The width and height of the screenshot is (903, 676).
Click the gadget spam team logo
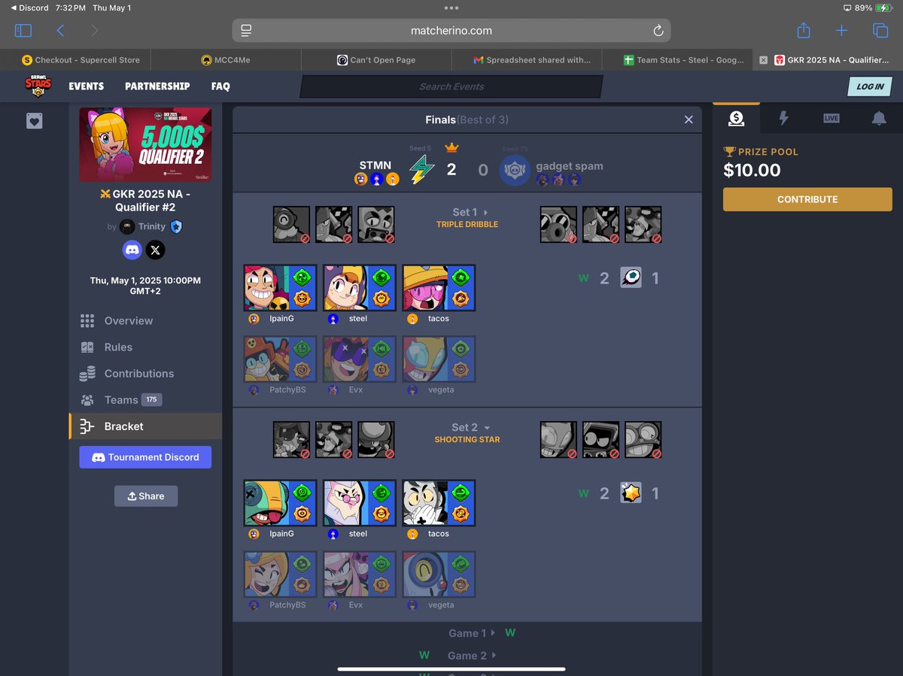point(515,170)
